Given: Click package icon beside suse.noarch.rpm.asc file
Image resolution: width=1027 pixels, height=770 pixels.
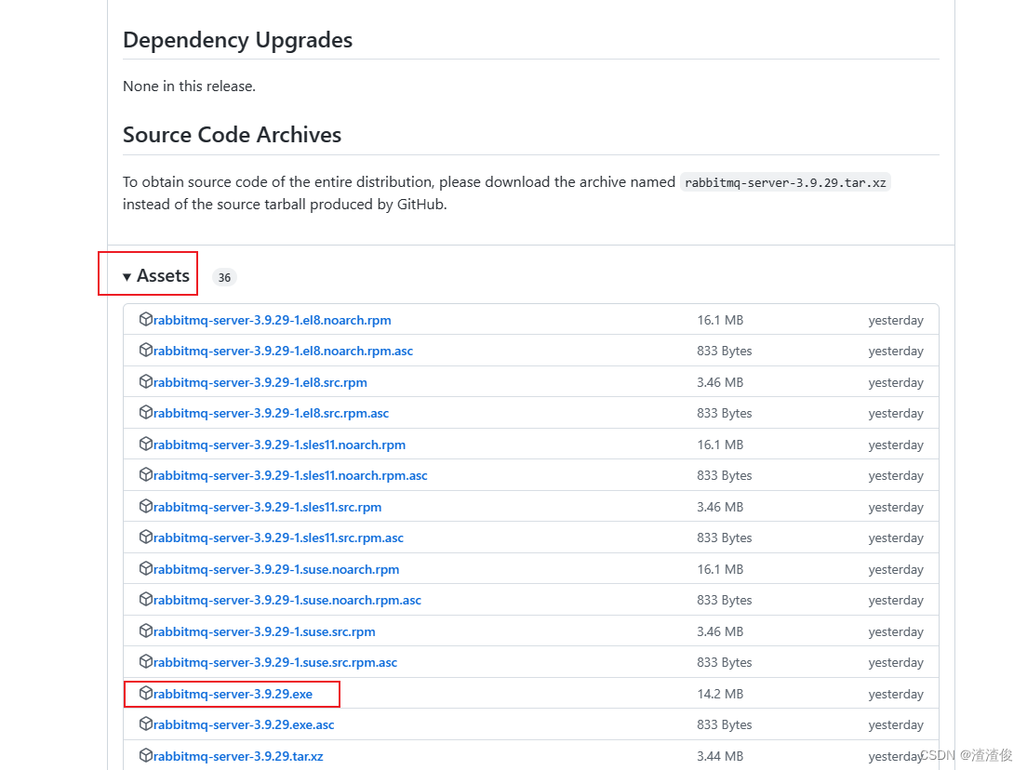Looking at the screenshot, I should pos(145,599).
